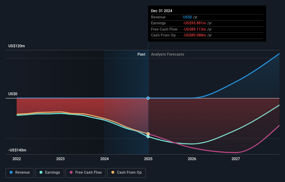Click the Free Cash Flow label in tooltip
285x182 pixels.
point(164,29)
